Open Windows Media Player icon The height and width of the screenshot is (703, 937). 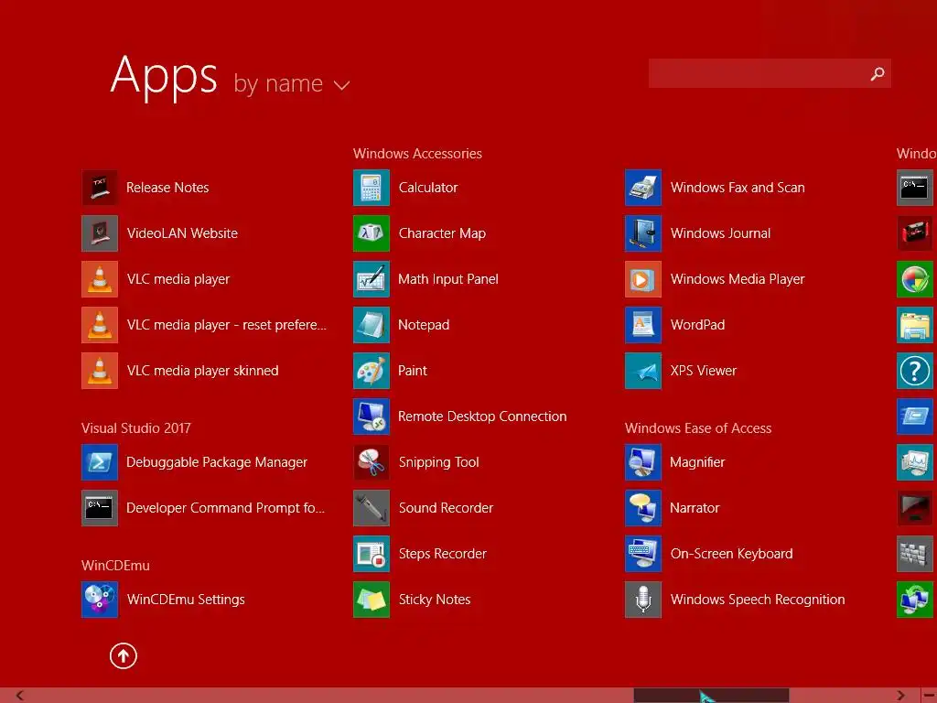pyautogui.click(x=643, y=279)
